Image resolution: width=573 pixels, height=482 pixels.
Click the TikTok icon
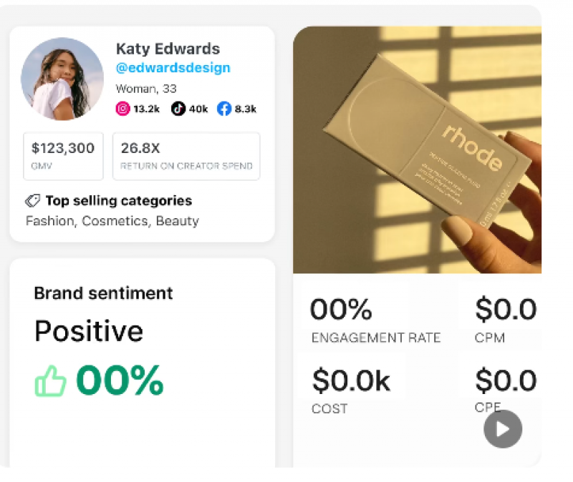178,109
